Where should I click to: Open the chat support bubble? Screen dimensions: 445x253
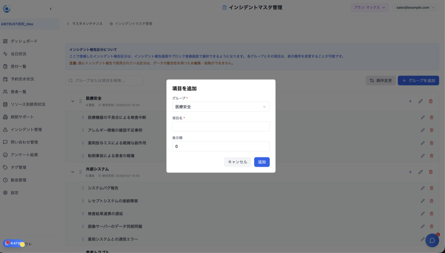click(x=433, y=240)
